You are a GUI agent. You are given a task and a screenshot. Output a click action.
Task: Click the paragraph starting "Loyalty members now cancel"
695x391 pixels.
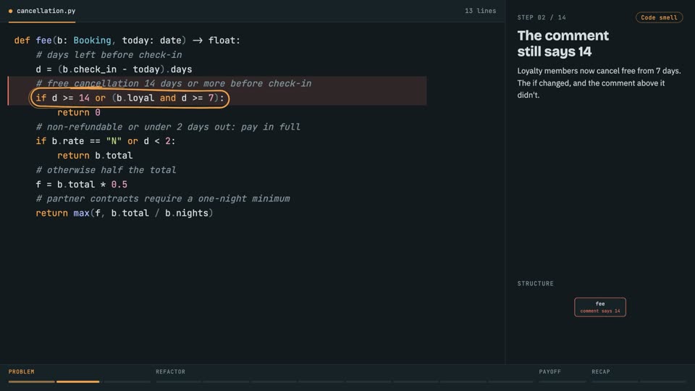(599, 83)
